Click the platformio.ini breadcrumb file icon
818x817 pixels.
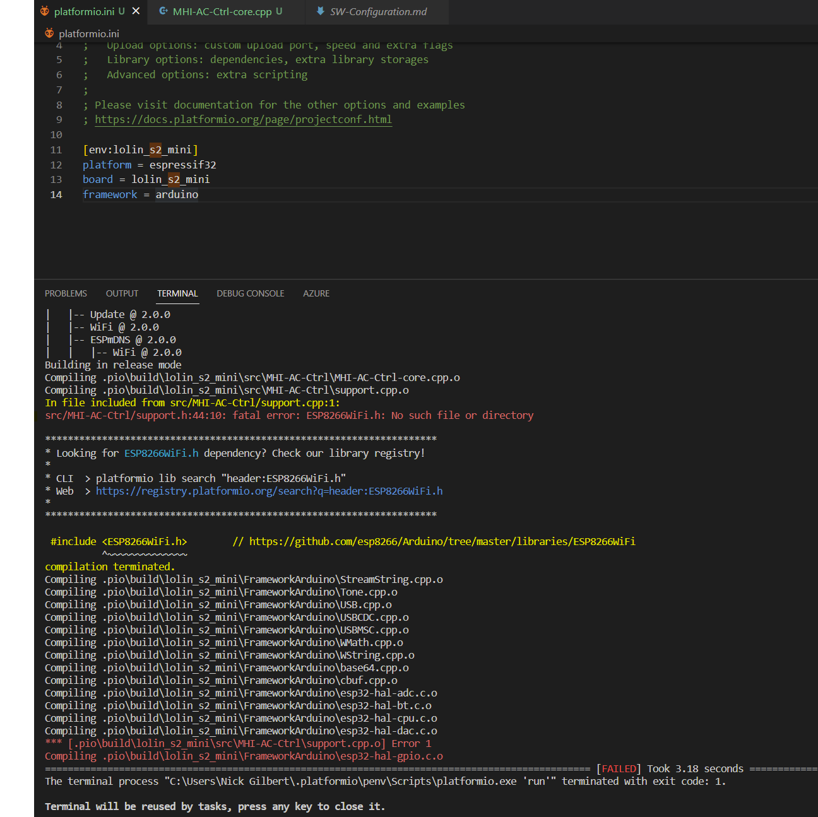pos(49,33)
